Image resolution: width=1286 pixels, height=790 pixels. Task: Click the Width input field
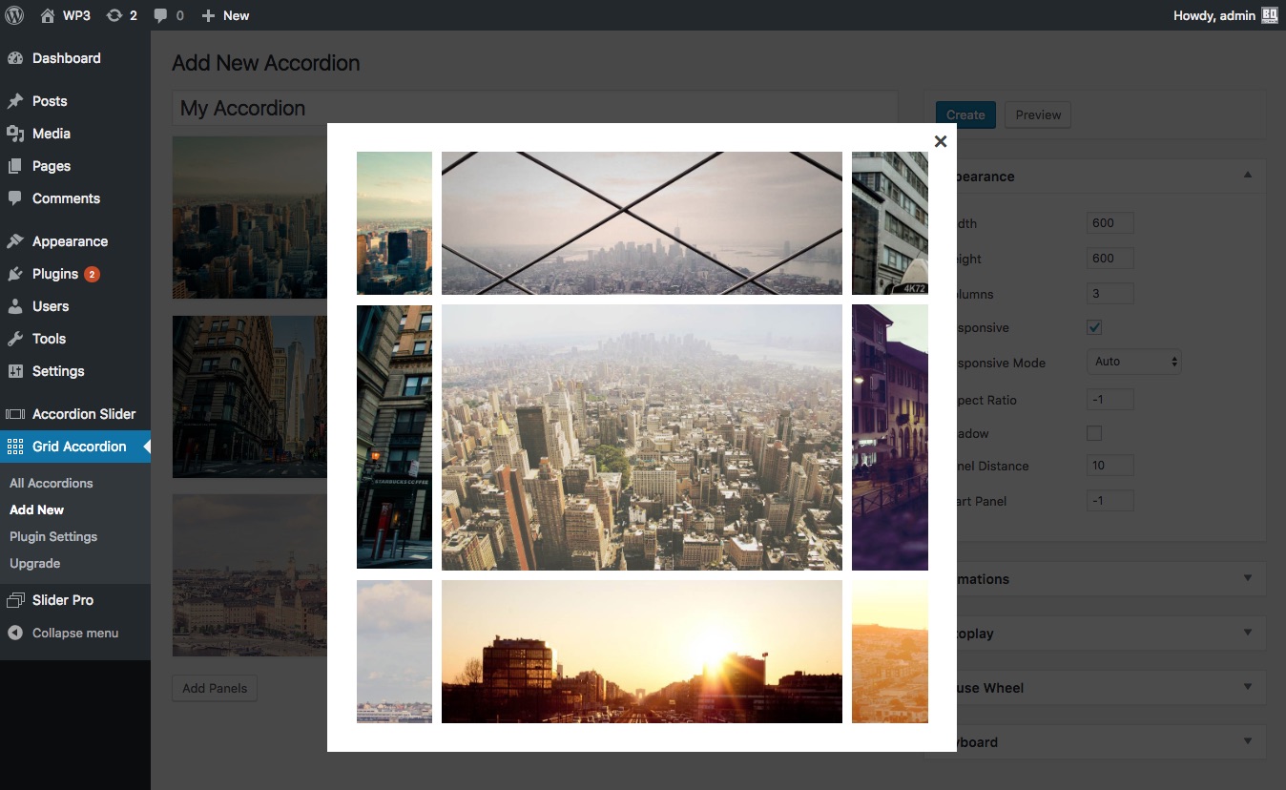pos(1110,222)
